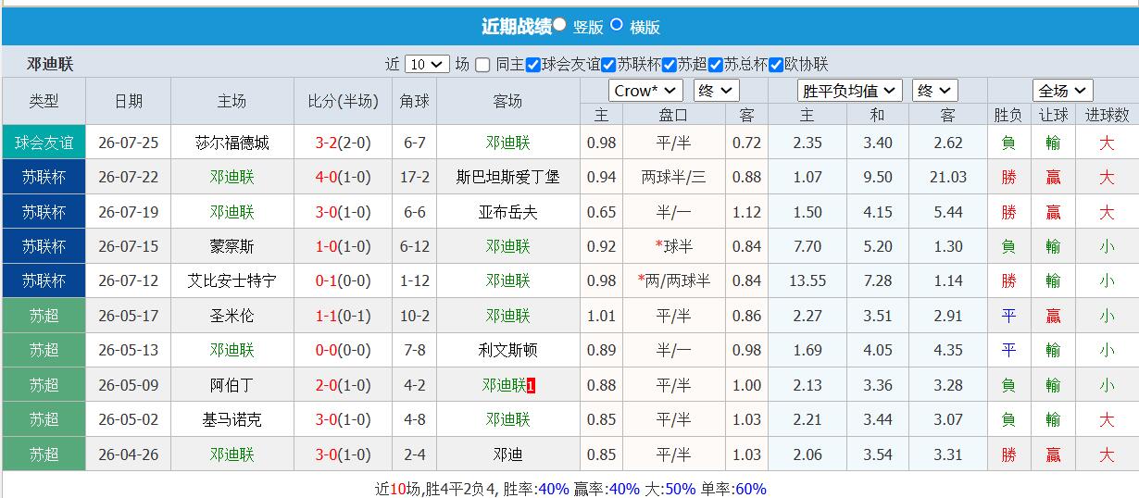This screenshot has width=1139, height=498.
Task: Click away team 利文斯顿
Action: point(508,350)
